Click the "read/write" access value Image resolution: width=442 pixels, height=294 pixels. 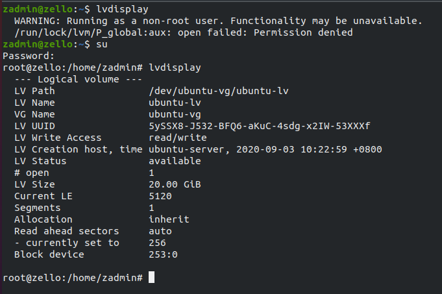coord(177,138)
